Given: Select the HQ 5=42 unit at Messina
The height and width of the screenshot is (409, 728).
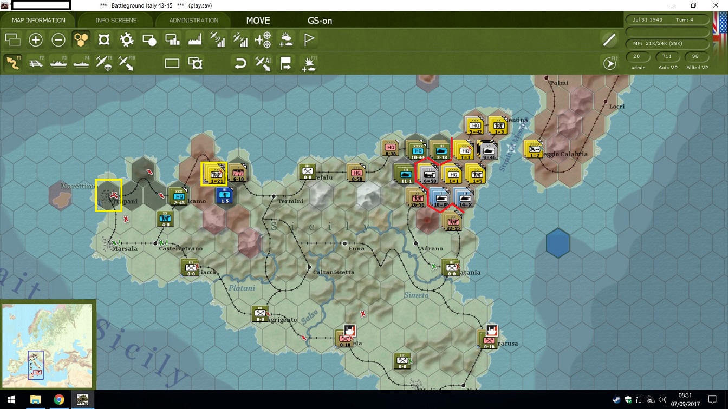Looking at the screenshot, I should [x=475, y=126].
